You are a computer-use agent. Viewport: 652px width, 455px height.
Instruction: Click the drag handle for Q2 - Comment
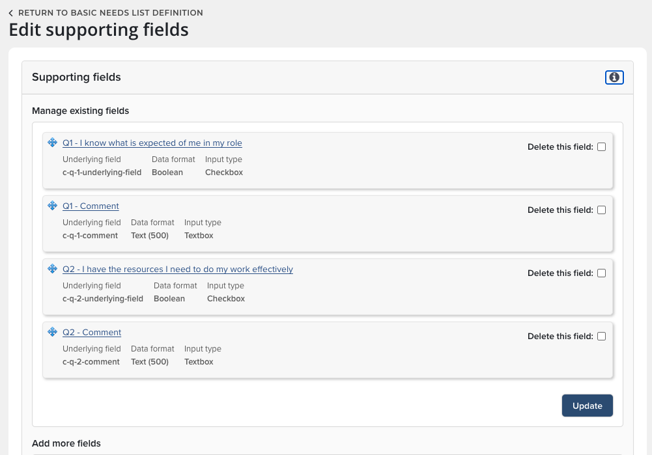pyautogui.click(x=53, y=332)
